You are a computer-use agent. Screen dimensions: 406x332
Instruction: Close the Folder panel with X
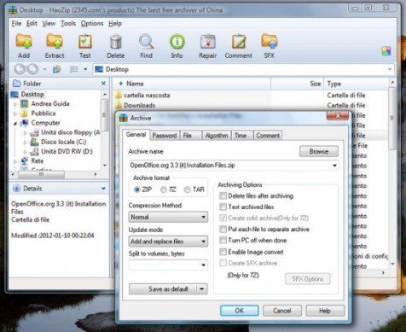tap(103, 84)
